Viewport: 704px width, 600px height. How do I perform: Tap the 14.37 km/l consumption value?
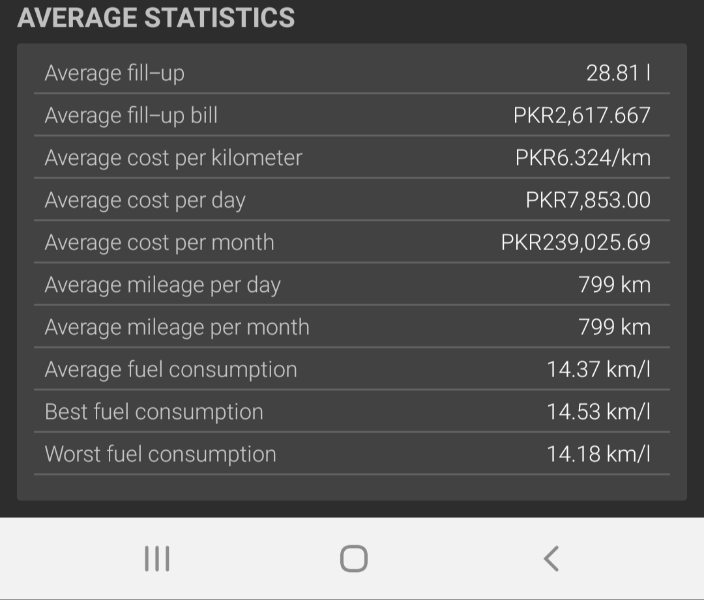tap(598, 369)
